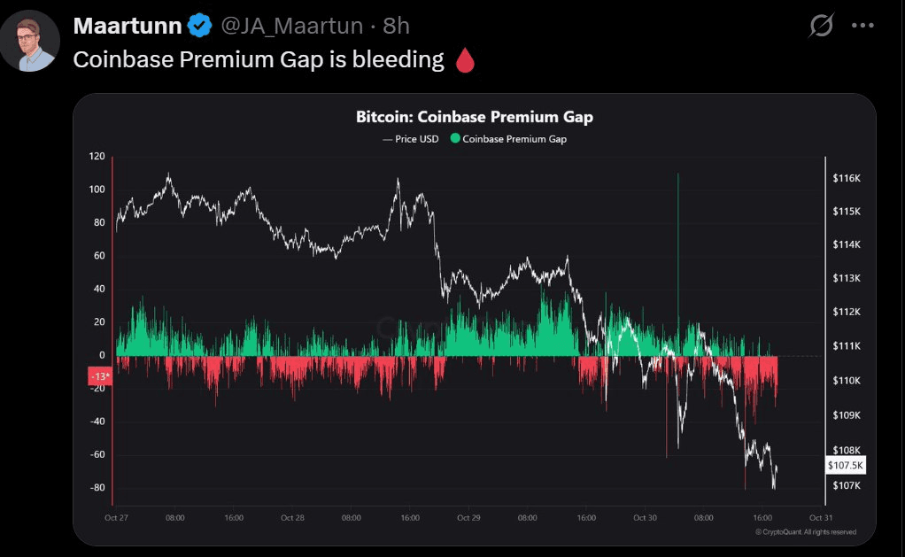Click the 8h post timestamp

[396, 27]
